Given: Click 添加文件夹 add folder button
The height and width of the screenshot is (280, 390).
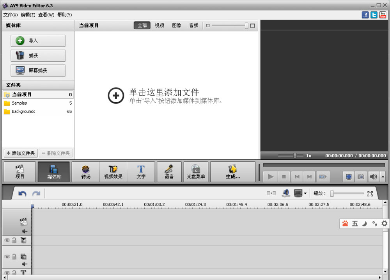Looking at the screenshot, I should (21, 153).
